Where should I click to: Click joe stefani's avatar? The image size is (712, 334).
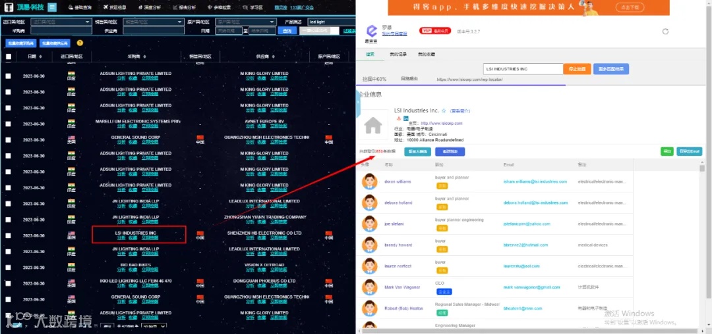(370, 224)
